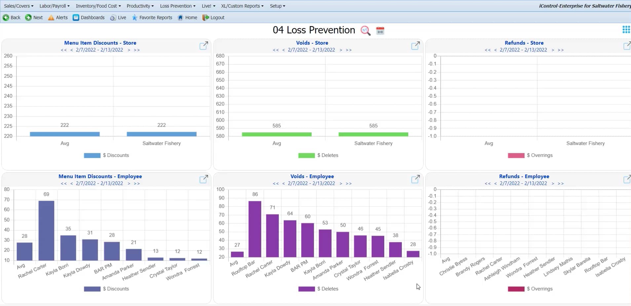Open the calendar date-range icon beside the title
Screen dimensions: 631x306
coord(380,30)
